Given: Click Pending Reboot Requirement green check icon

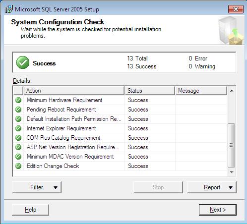Looking at the screenshot, I should pos(18,110).
